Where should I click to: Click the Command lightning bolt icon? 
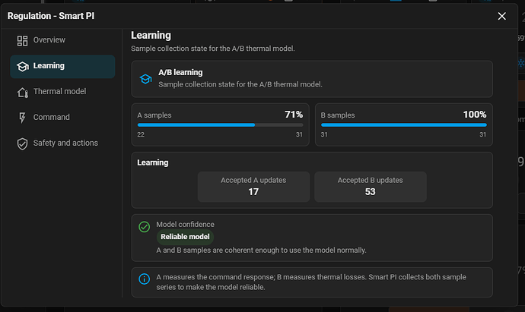click(x=22, y=118)
